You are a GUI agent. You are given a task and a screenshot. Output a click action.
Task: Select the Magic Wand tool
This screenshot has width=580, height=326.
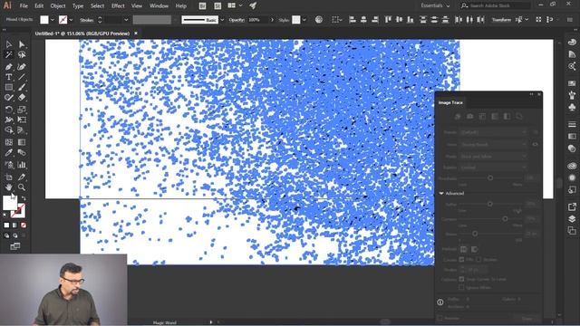pos(9,55)
